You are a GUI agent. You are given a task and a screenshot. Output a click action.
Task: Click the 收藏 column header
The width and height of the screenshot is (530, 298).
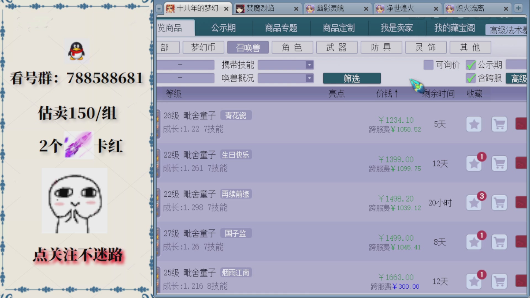[x=474, y=94]
